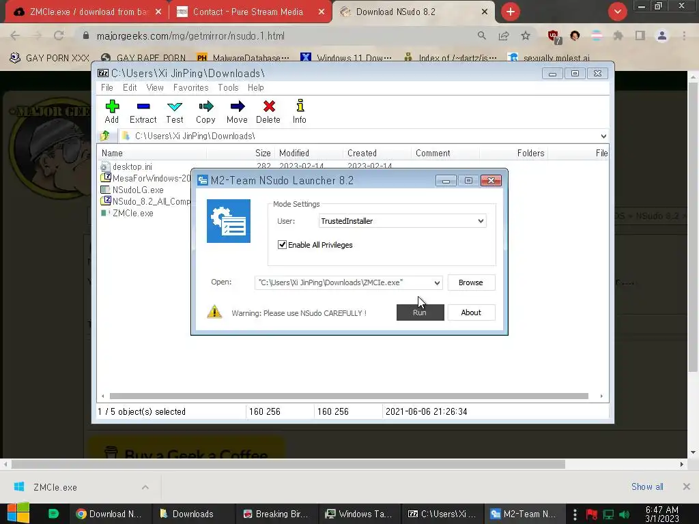
Task: Open the User dropdown showing TrustedInstaller
Action: (x=402, y=221)
